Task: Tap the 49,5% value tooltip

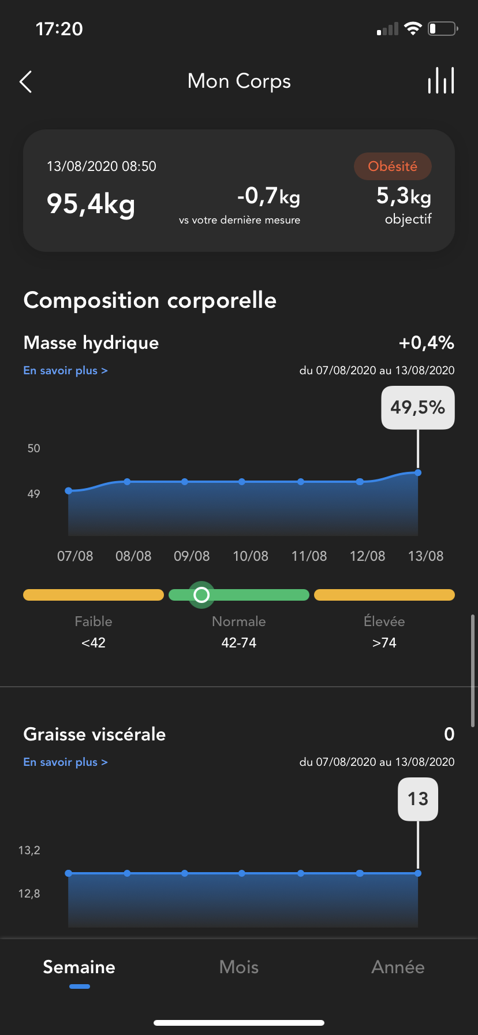Action: tap(418, 408)
